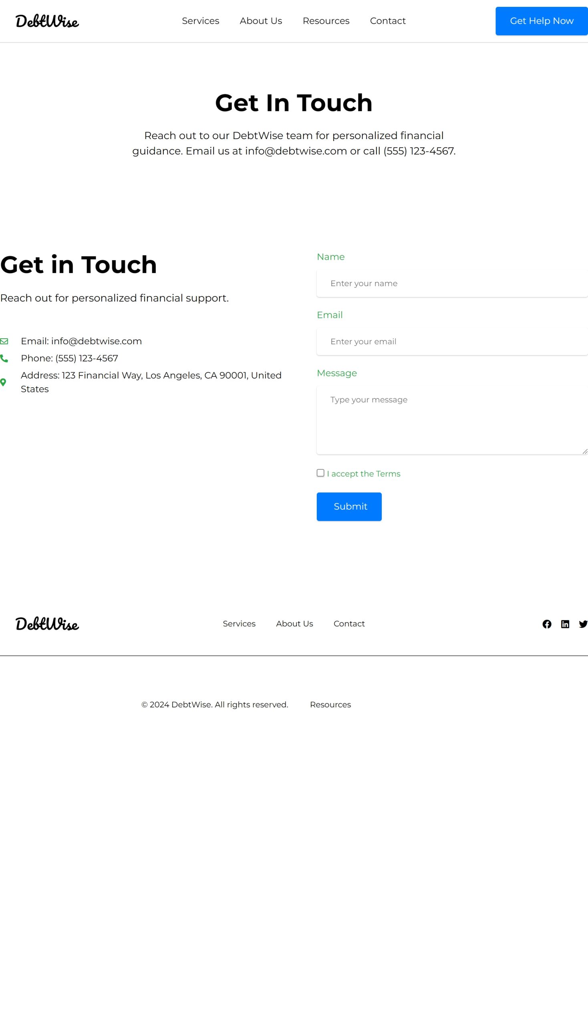The height and width of the screenshot is (1026, 588).
Task: Open Services link in the footer
Action: [239, 624]
